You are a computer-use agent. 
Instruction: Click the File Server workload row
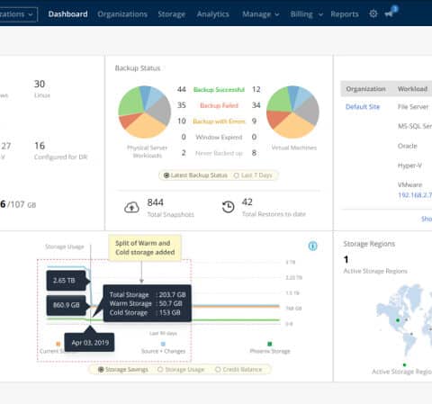tap(413, 107)
